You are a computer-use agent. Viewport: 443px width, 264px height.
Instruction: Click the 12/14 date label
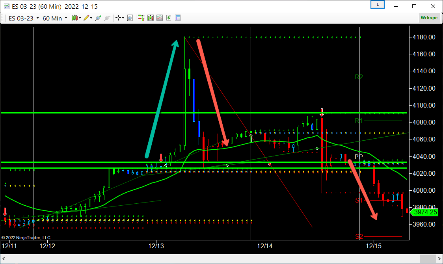coord(265,246)
